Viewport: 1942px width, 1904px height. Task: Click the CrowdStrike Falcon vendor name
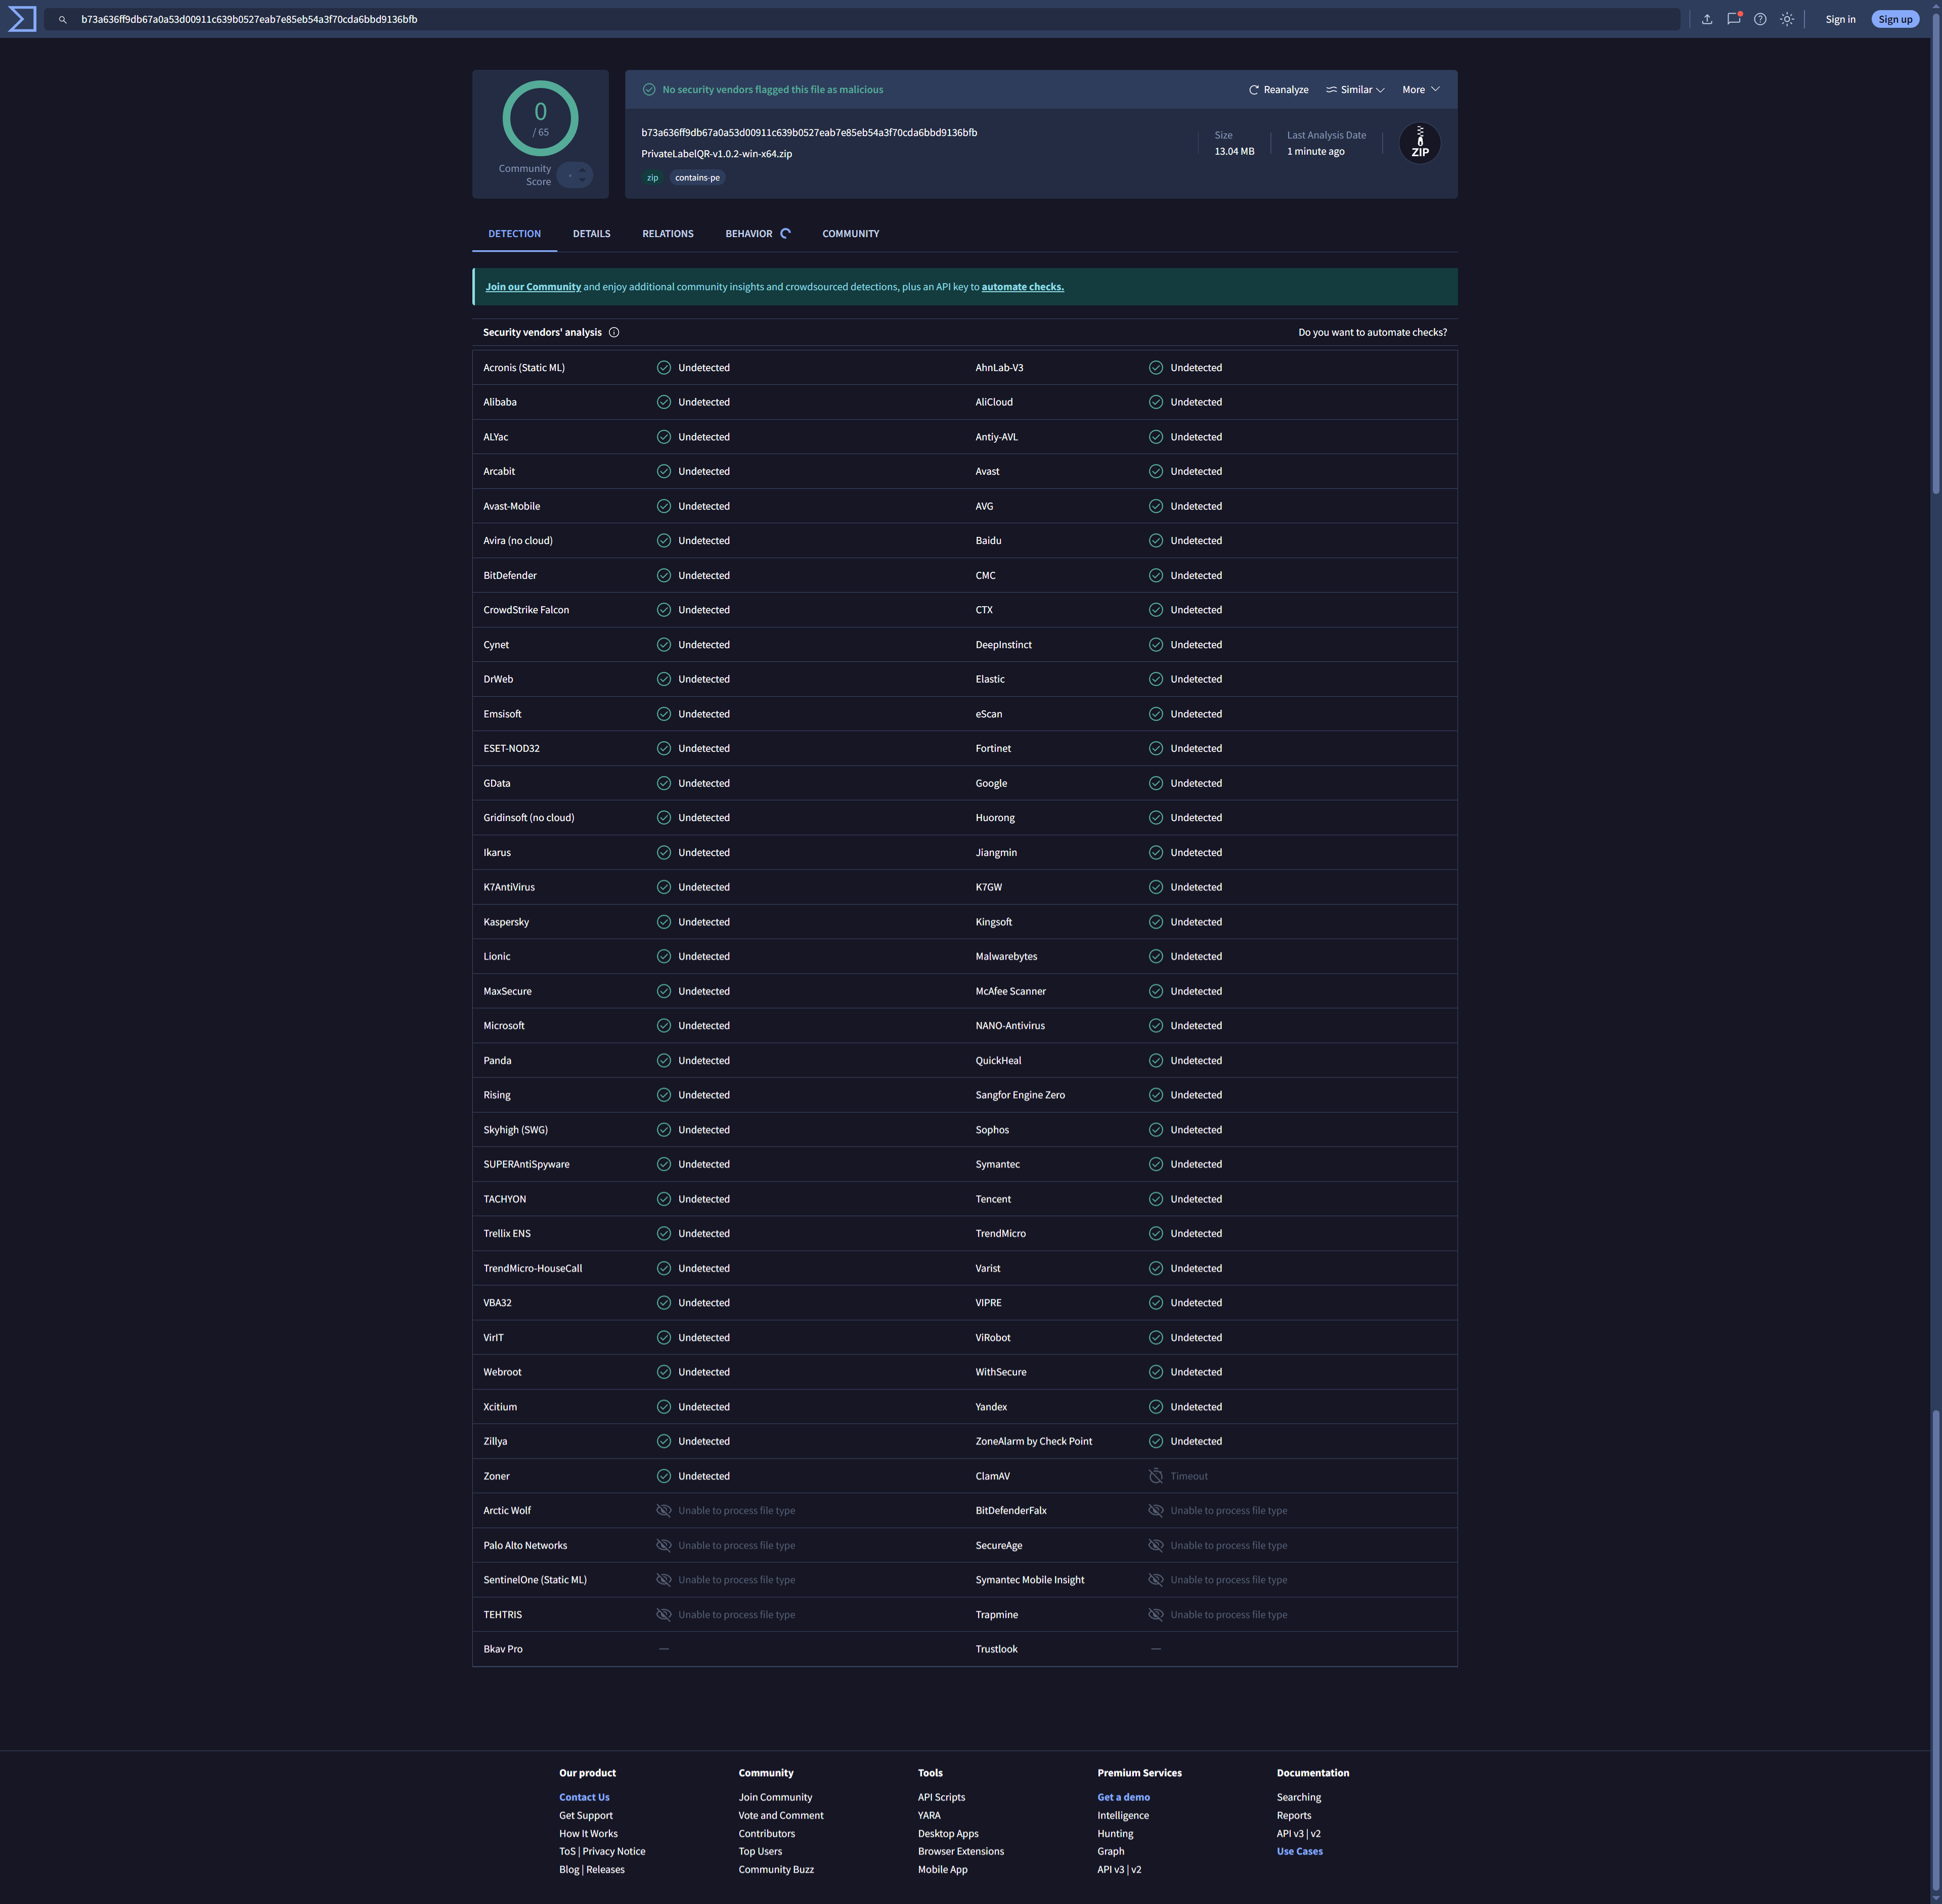[526, 610]
